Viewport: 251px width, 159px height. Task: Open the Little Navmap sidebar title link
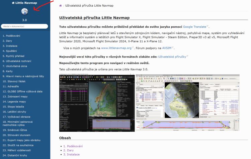[x=24, y=3]
